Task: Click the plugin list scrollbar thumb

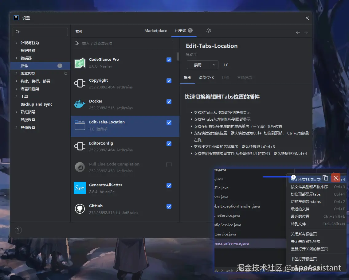Action: tap(178, 56)
